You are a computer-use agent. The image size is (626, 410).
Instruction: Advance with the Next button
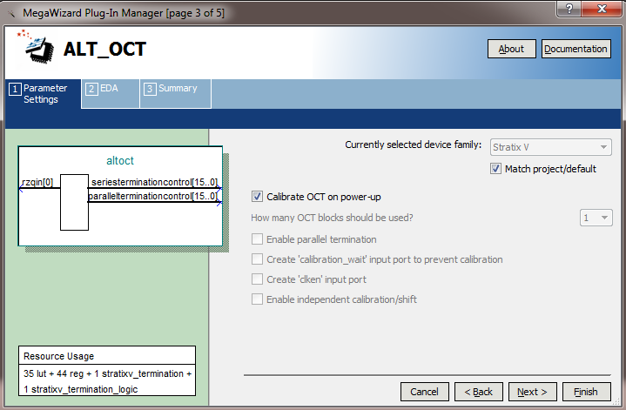533,392
